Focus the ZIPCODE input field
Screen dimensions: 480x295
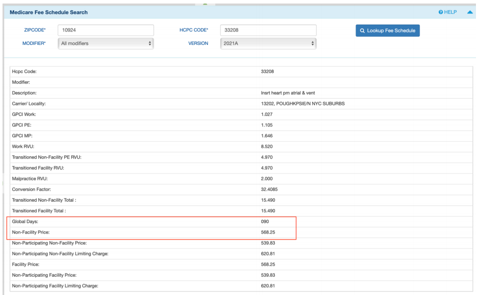106,30
